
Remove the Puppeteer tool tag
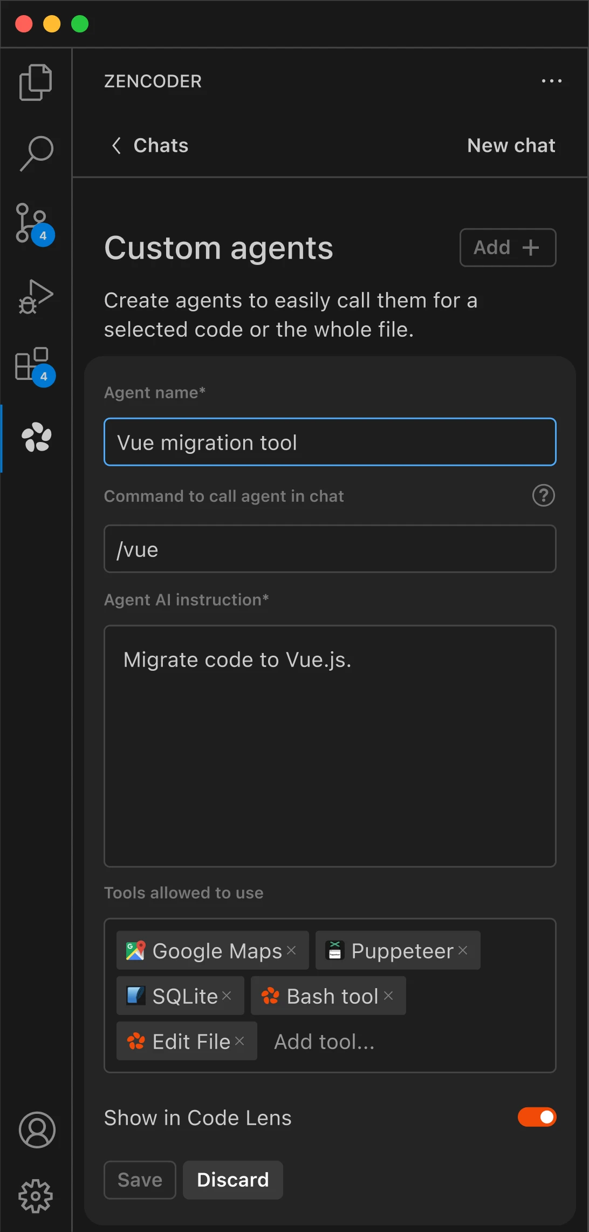click(x=463, y=950)
